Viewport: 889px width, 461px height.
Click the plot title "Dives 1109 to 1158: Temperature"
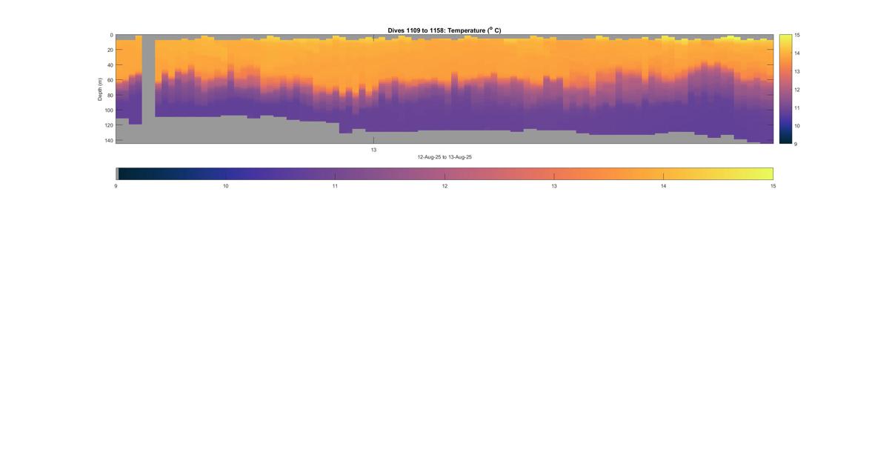coord(444,30)
